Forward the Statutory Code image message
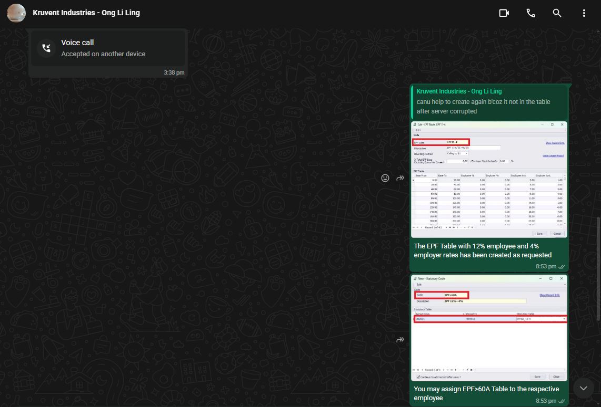This screenshot has width=601, height=407. [x=400, y=340]
